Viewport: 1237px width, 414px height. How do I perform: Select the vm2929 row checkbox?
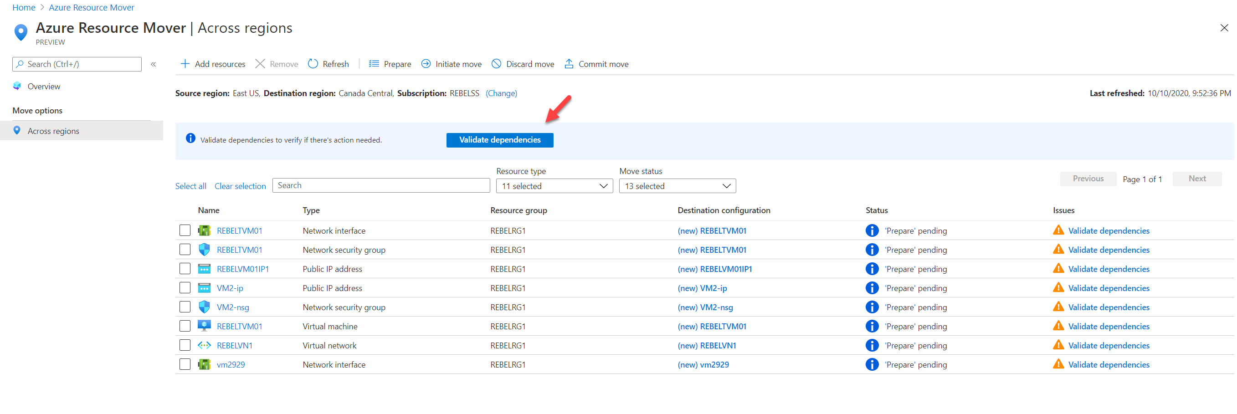click(x=185, y=364)
